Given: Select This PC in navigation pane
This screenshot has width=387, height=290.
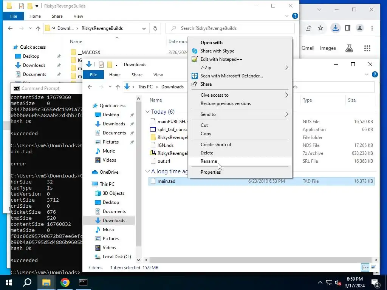Looking at the screenshot, I should coord(107,184).
